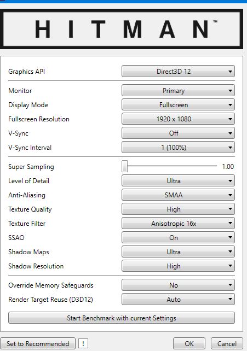Open the SSAO dropdown
Screen dimensions: 247x351
tap(178, 237)
